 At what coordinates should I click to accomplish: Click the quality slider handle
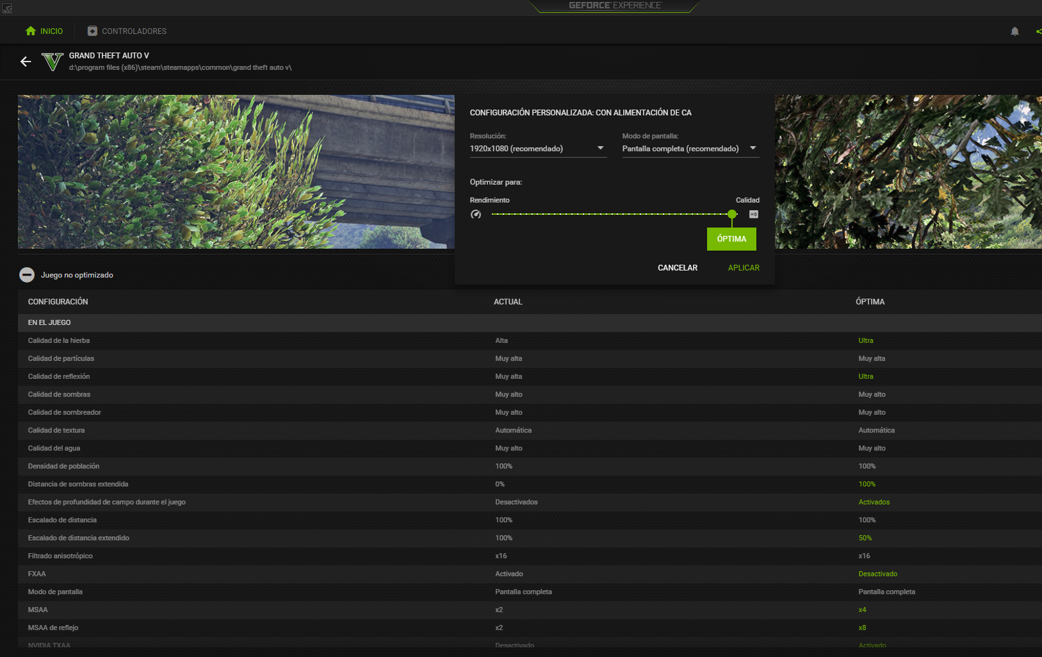click(x=732, y=214)
